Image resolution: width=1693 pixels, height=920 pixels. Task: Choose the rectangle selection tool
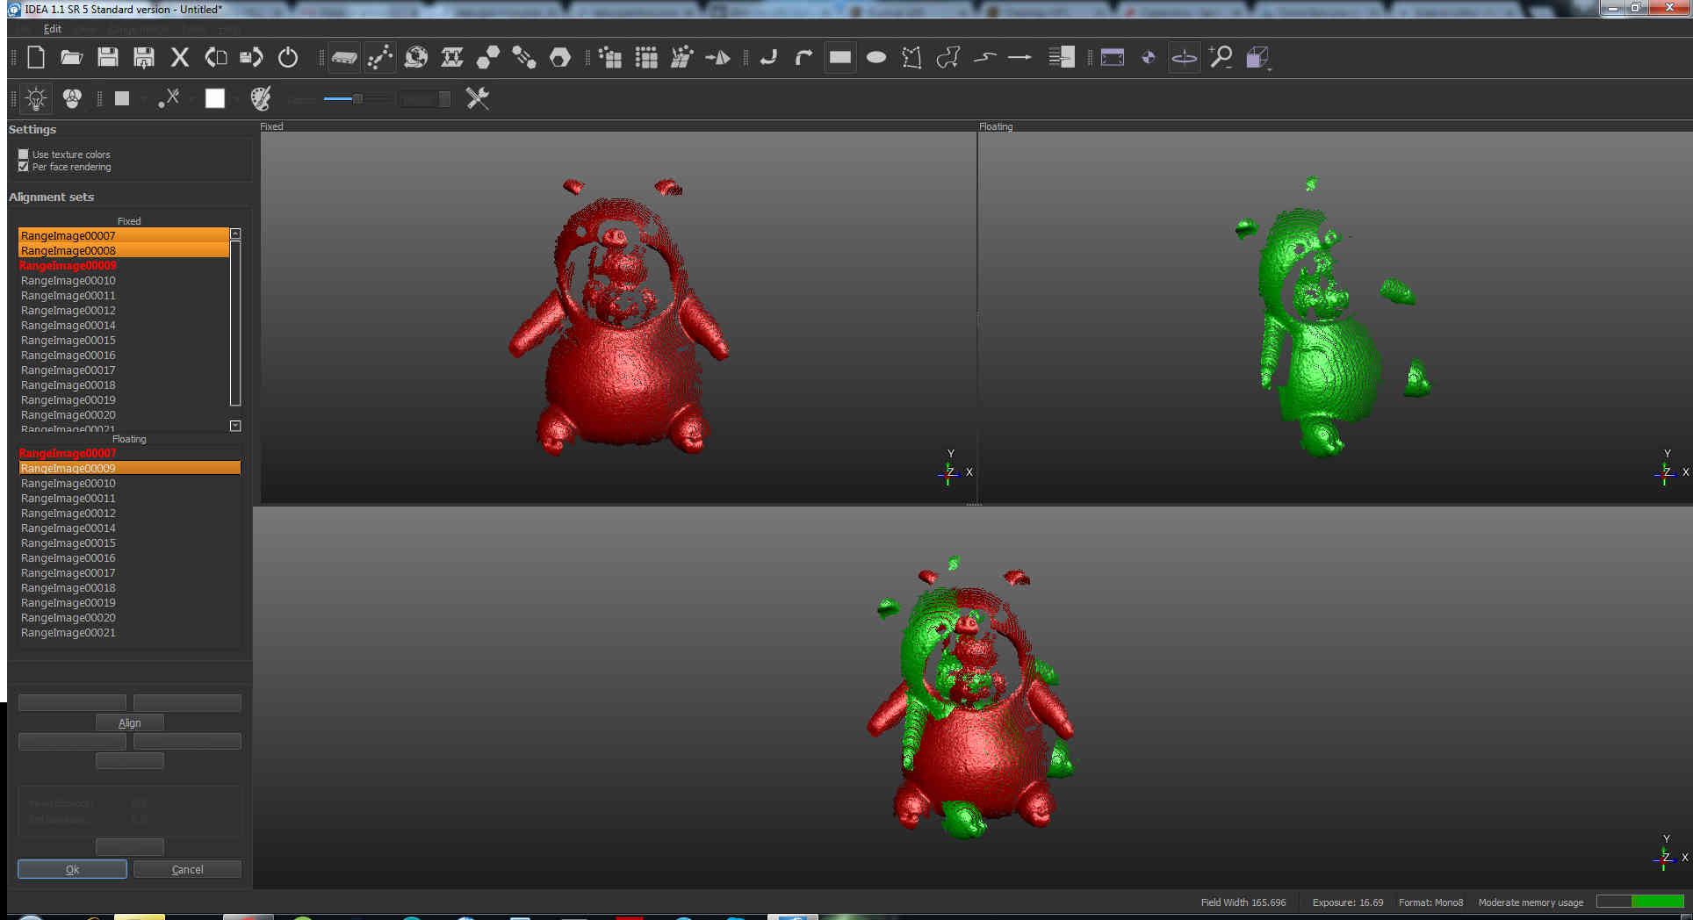[840, 58]
